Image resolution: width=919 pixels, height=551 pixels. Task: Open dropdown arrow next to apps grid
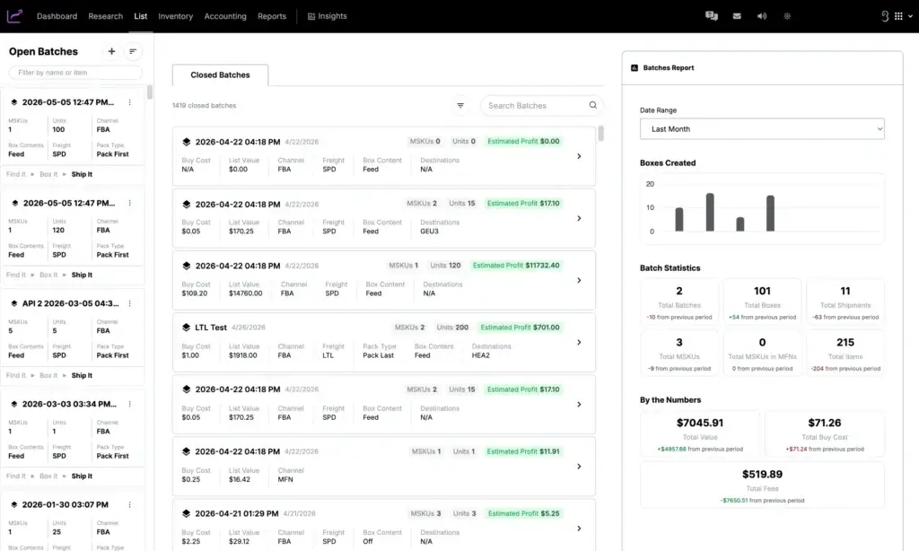[x=910, y=16]
